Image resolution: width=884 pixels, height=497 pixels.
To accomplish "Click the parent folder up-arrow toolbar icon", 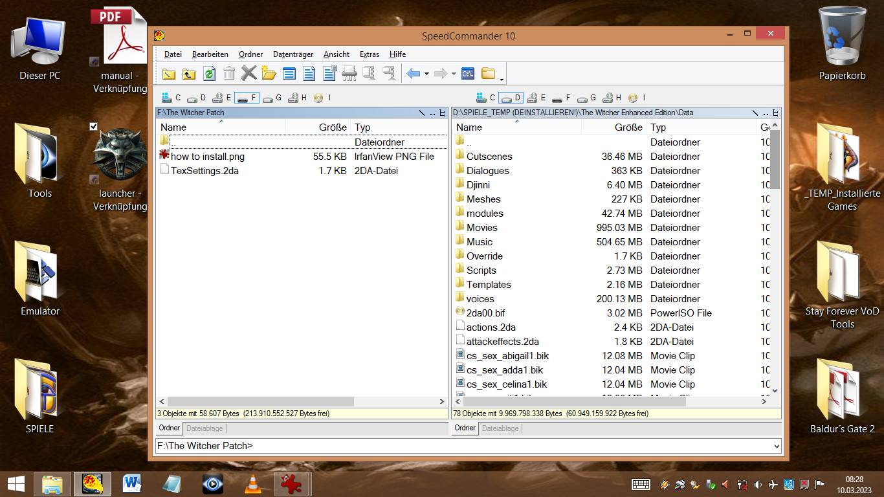I will pyautogui.click(x=188, y=74).
